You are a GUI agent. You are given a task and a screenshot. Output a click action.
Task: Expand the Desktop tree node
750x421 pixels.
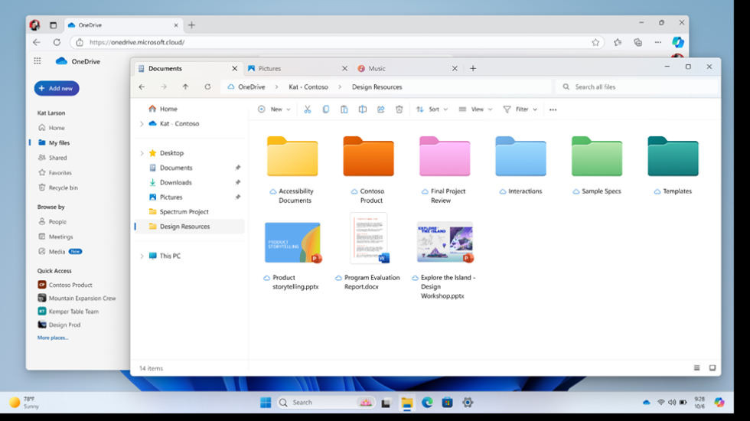click(142, 153)
